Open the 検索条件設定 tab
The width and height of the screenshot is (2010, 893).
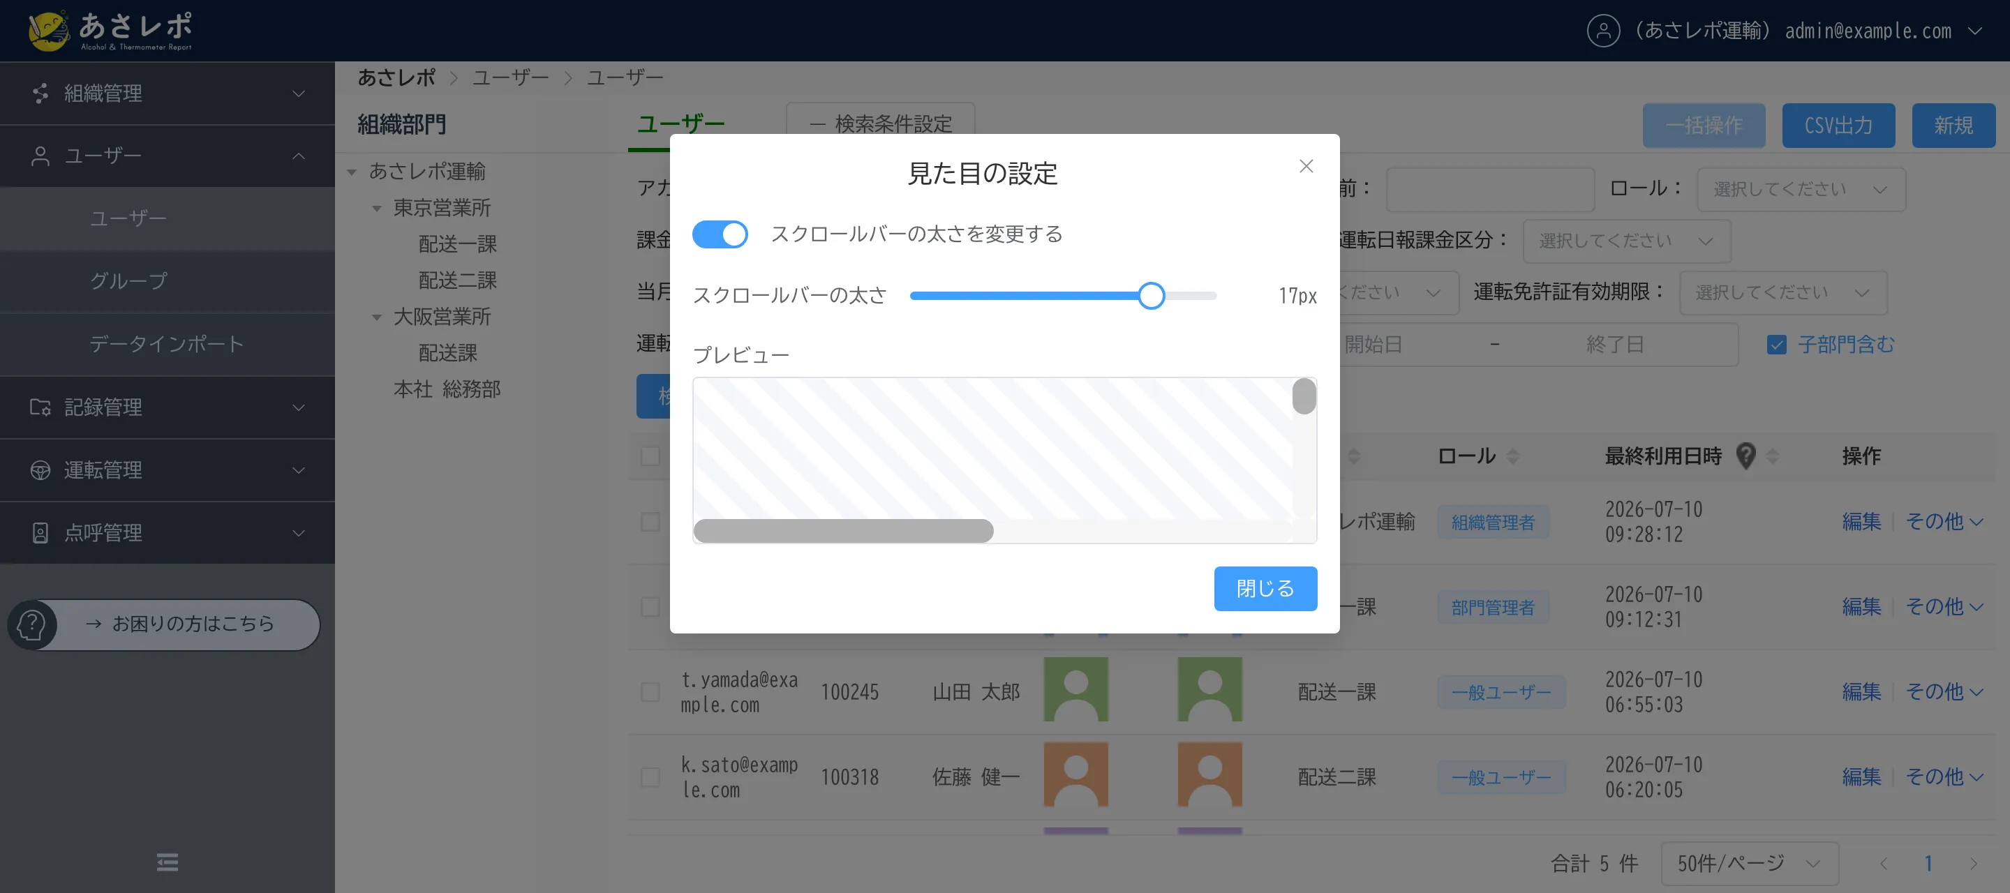coord(880,125)
